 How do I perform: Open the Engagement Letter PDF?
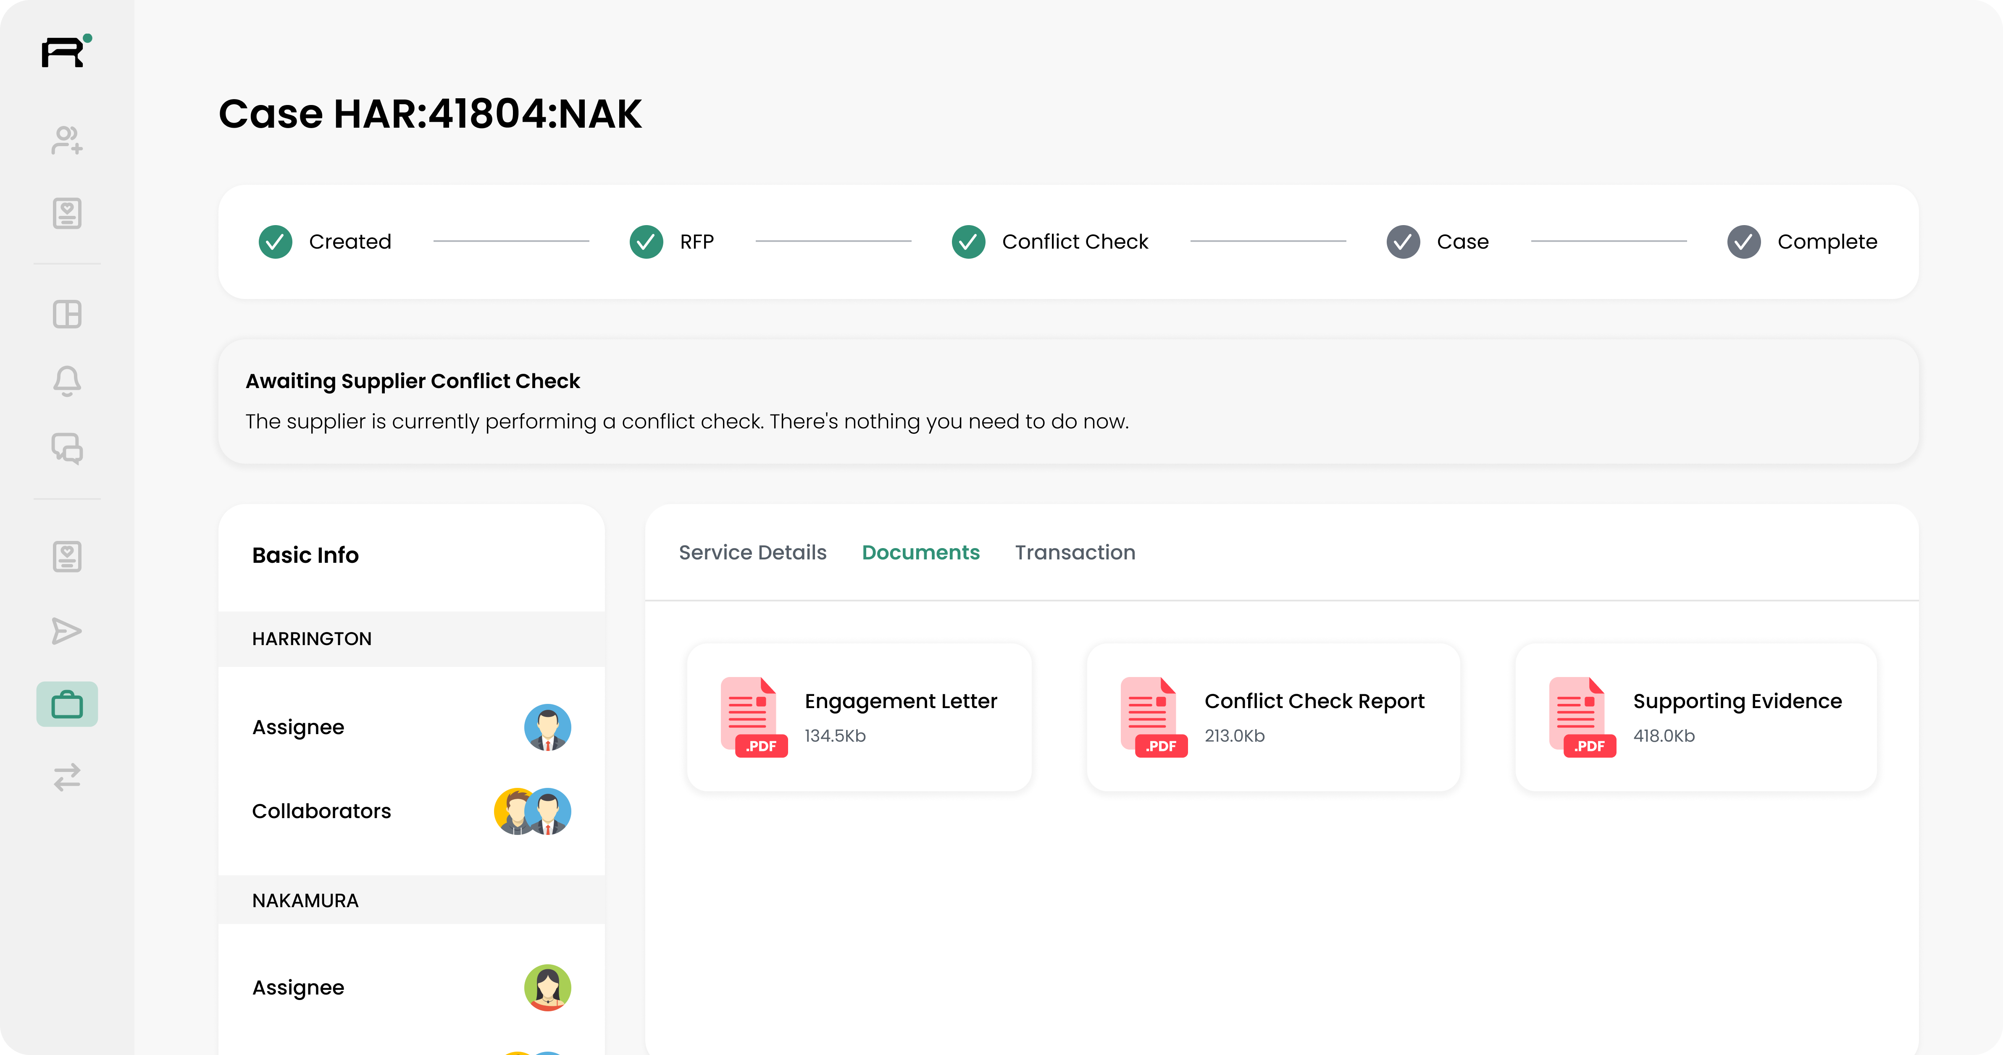858,717
